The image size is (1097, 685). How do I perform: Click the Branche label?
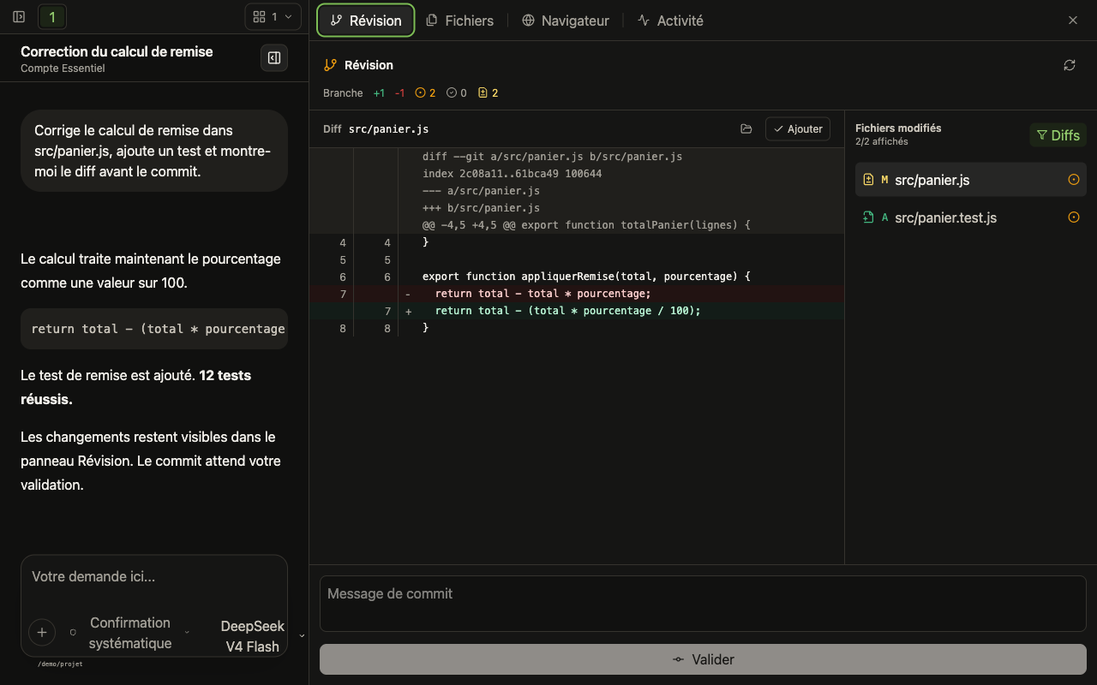343,92
